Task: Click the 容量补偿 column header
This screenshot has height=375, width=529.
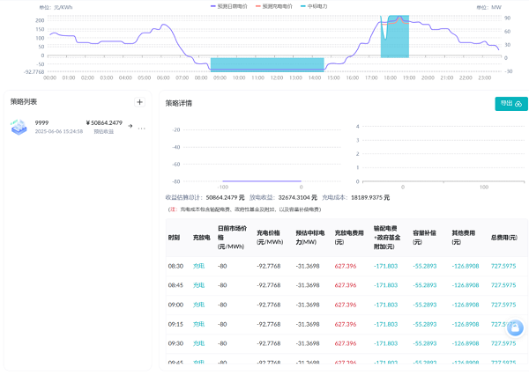Action: pyautogui.click(x=426, y=238)
